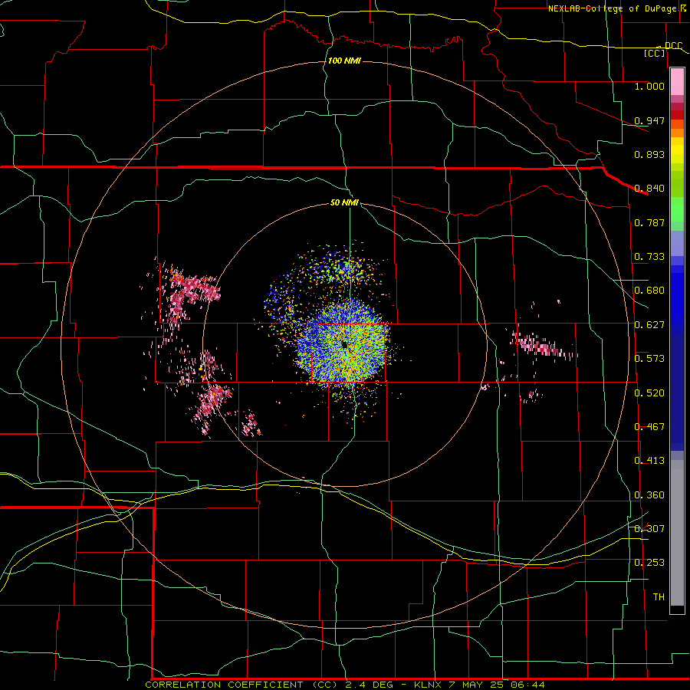Click the [CC] legend unit label
The width and height of the screenshot is (690, 690).
point(655,53)
